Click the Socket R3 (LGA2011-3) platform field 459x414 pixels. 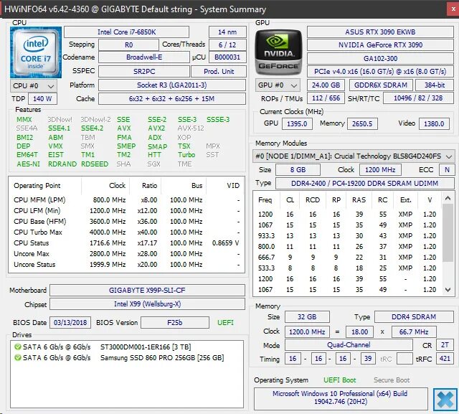coord(172,85)
